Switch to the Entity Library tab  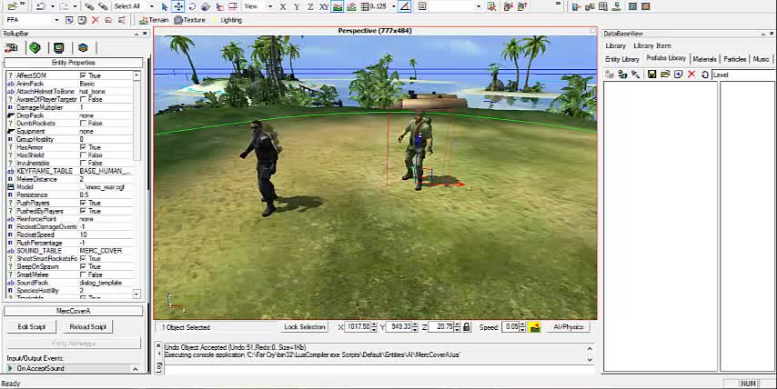(x=622, y=59)
